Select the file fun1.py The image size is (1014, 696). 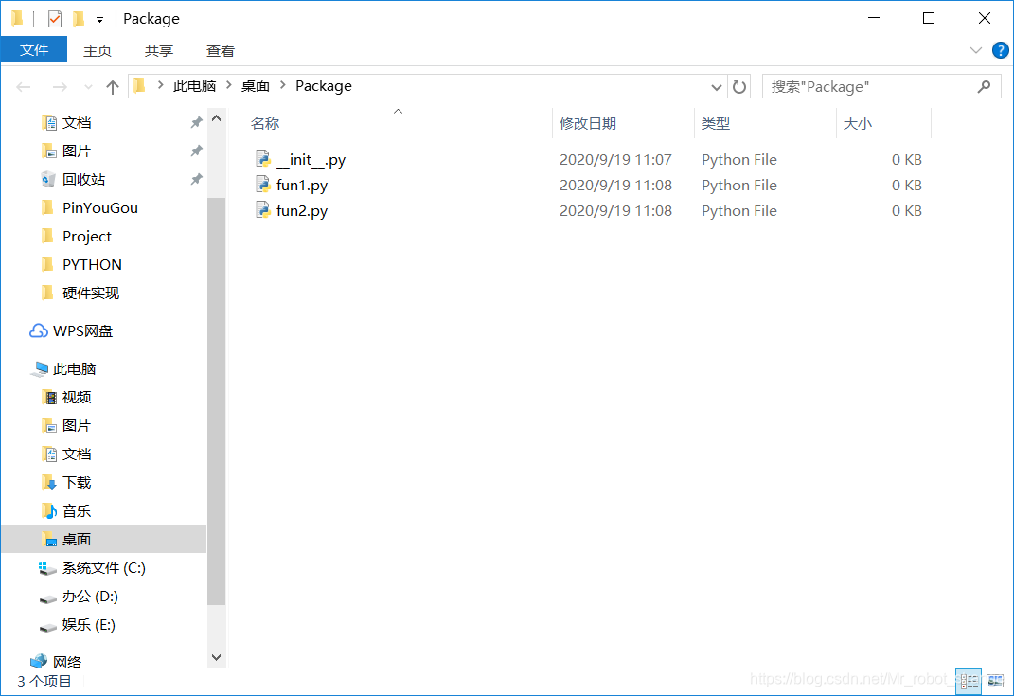[302, 185]
